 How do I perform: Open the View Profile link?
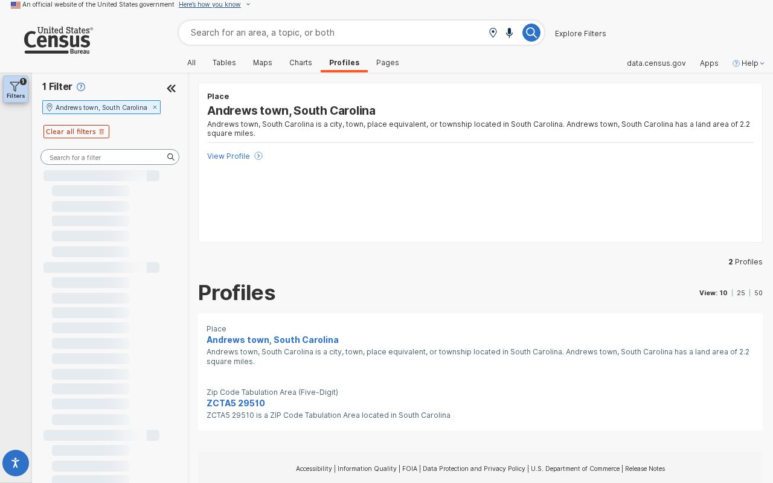228,156
